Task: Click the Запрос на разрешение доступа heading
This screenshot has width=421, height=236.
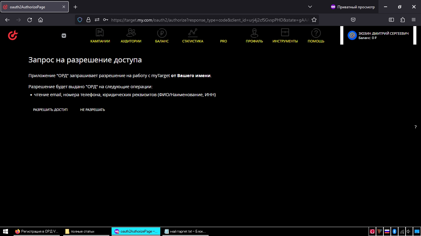Action: coord(85,60)
